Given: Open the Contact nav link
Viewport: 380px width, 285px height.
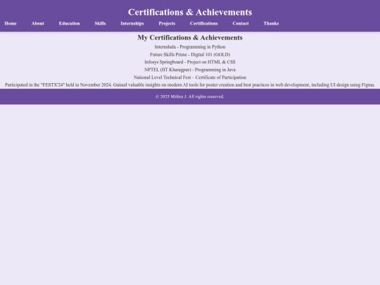Looking at the screenshot, I should pyautogui.click(x=241, y=23).
